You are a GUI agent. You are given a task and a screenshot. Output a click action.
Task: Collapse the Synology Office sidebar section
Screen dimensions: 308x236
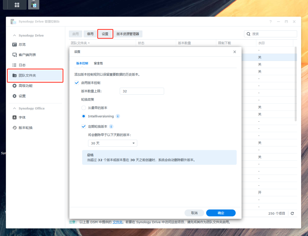coord(14,108)
